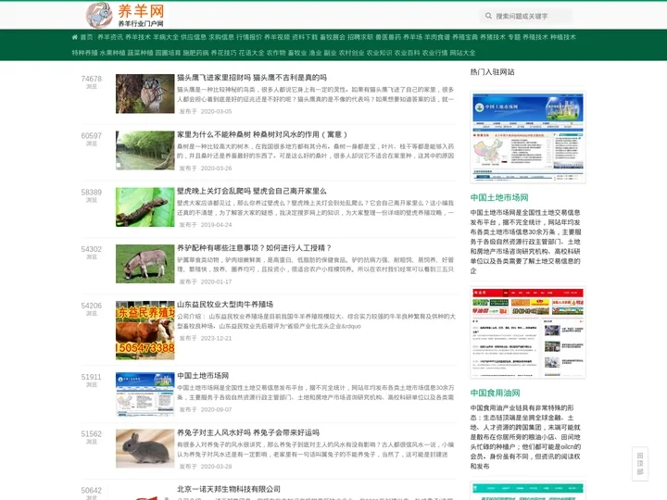
Task: Click the 中国土地市场网 thumbnail in main list
Action: pos(145,394)
